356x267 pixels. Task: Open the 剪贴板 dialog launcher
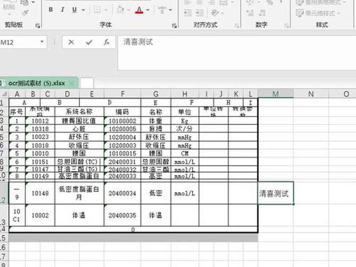click(38, 26)
